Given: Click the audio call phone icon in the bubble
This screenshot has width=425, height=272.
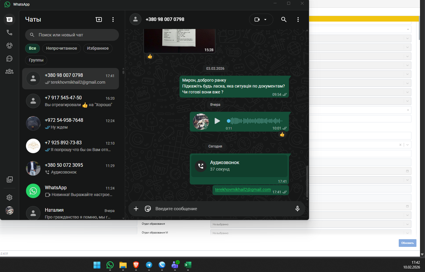Looking at the screenshot, I should tap(201, 166).
